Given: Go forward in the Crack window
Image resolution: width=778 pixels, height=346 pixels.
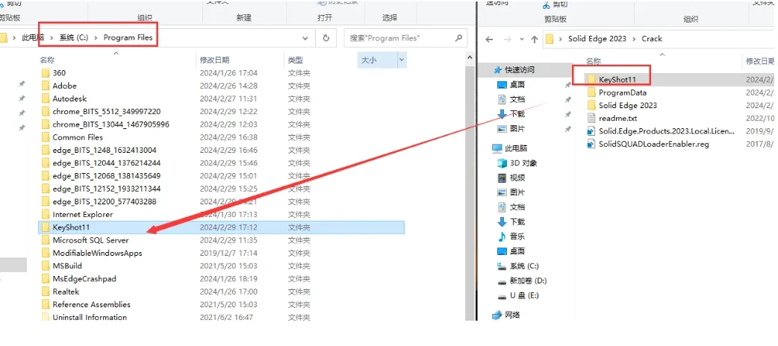Looking at the screenshot, I should (506, 40).
